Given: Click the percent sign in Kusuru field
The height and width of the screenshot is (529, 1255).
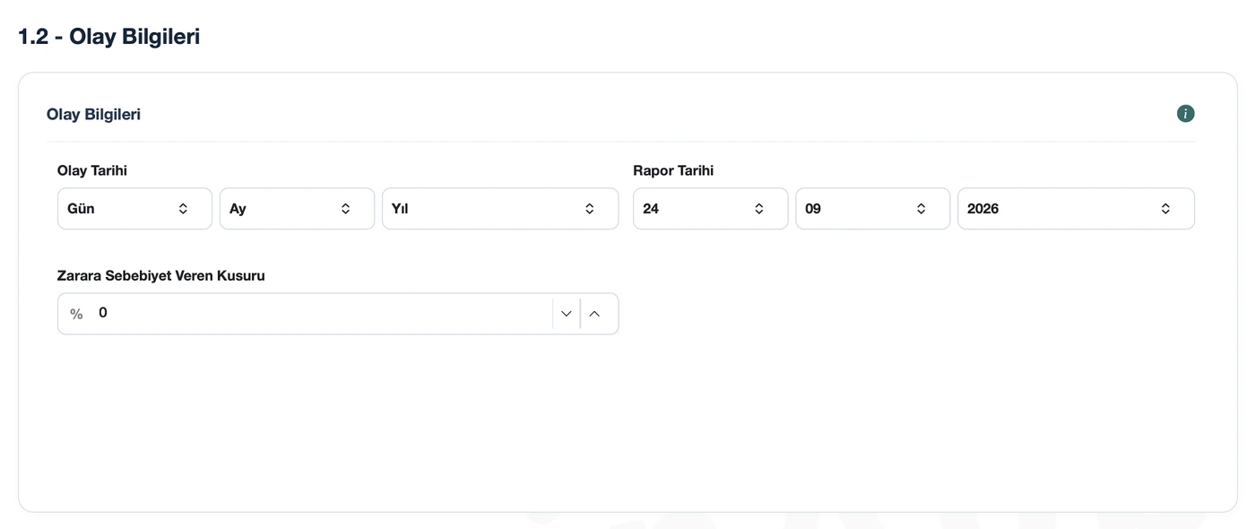Looking at the screenshot, I should click(x=76, y=314).
